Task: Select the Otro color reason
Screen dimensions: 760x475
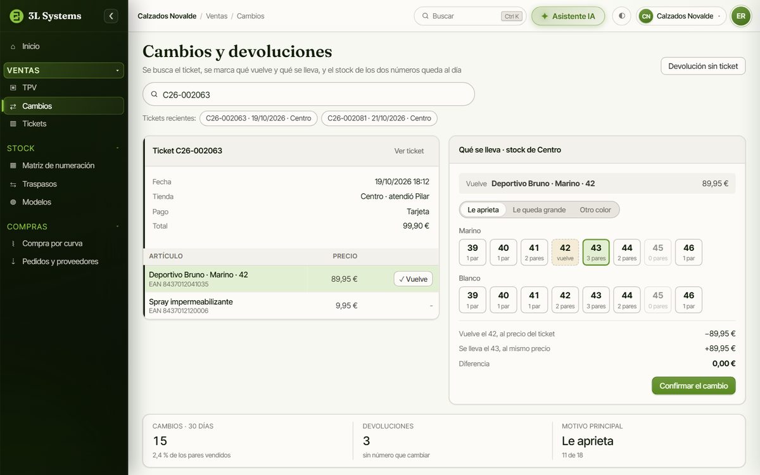Action: click(595, 210)
